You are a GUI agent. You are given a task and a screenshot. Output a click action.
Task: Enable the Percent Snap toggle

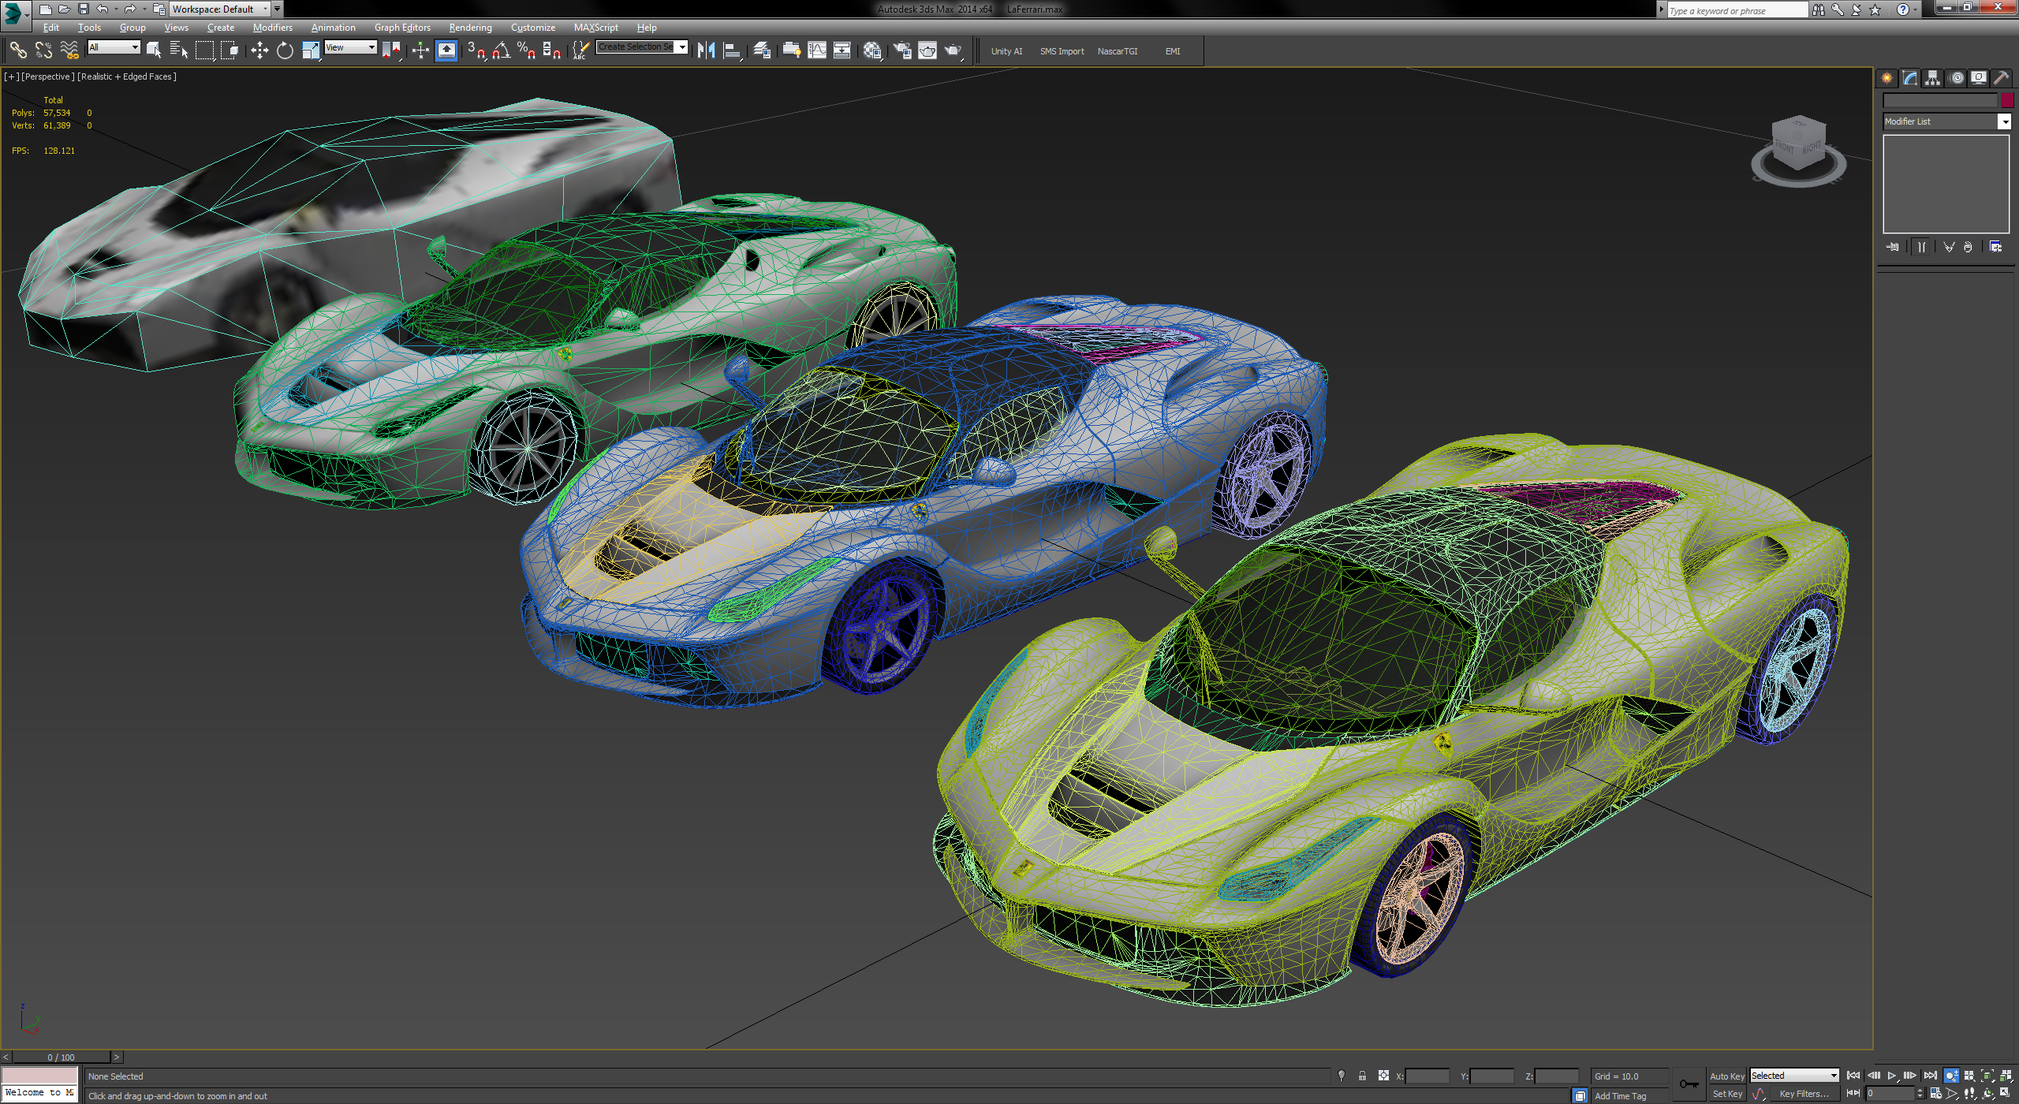click(x=526, y=50)
